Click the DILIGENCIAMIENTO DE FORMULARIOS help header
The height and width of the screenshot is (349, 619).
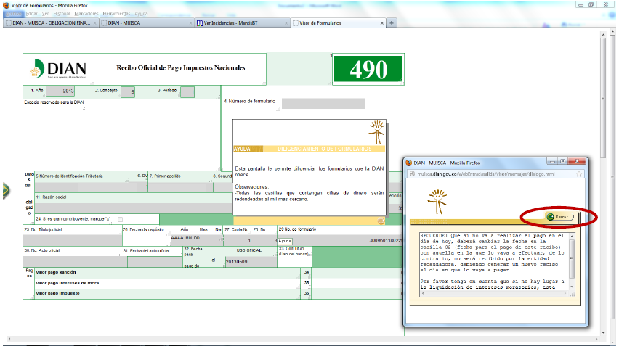[324, 149]
